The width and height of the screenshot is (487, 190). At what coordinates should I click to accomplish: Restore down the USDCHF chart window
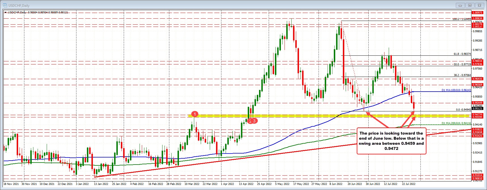click(x=470, y=5)
